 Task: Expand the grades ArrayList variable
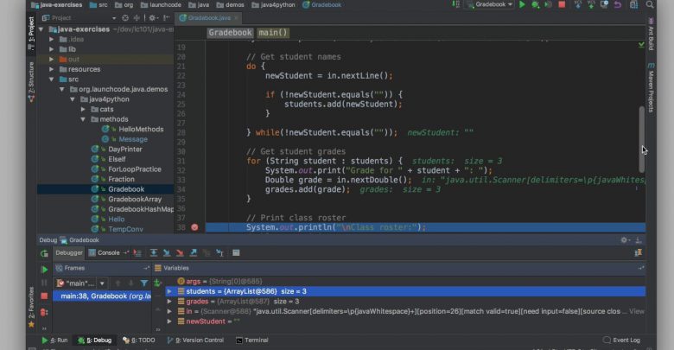[x=169, y=302]
